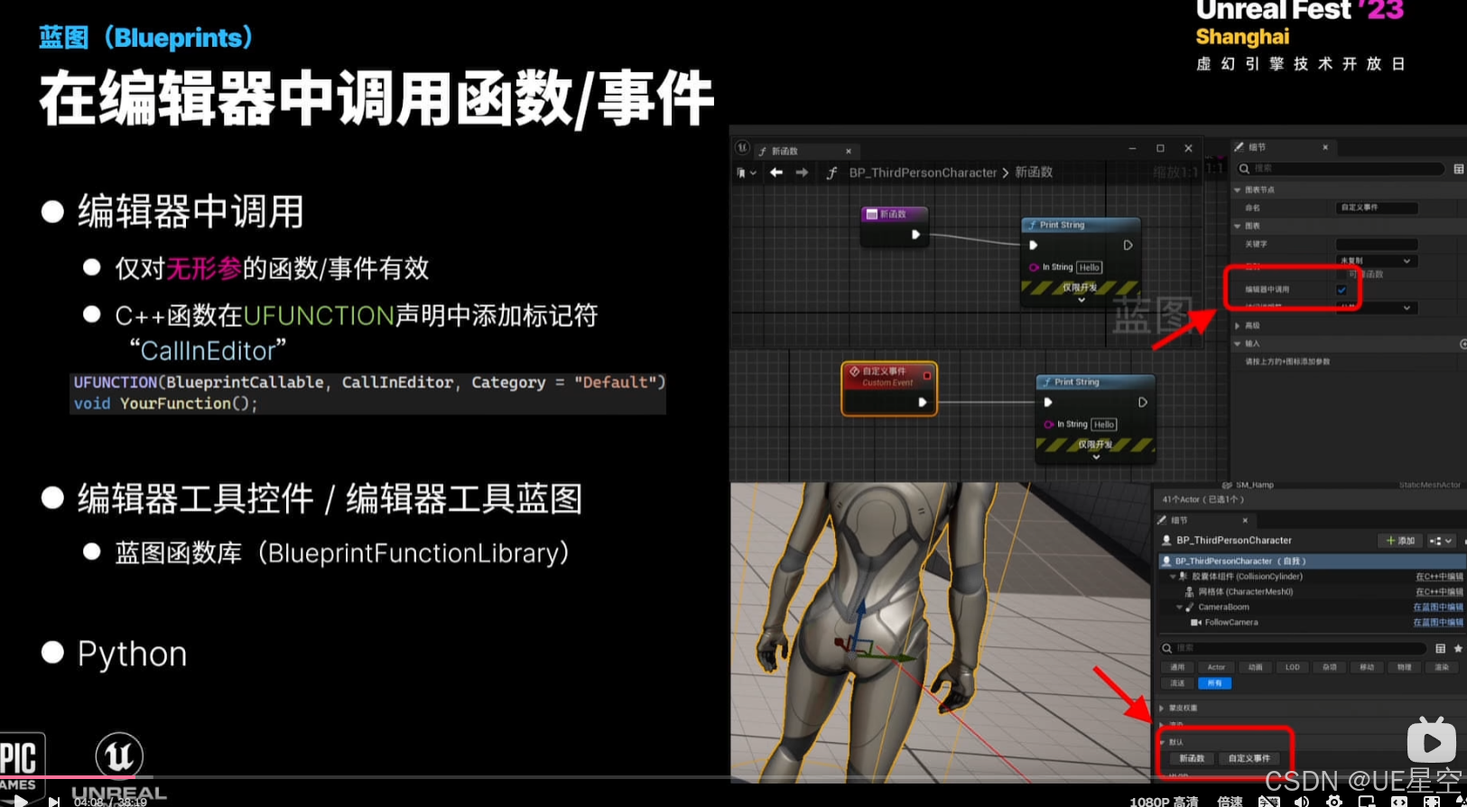Collapse the CameraBoom tree row
1467x807 pixels.
(x=1179, y=608)
